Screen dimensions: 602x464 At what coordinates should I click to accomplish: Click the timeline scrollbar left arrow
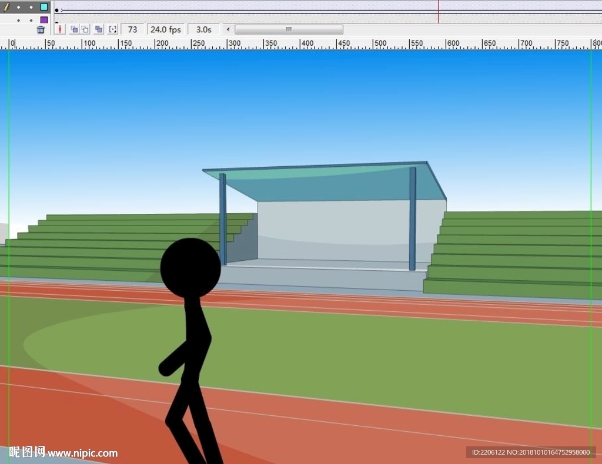(228, 29)
